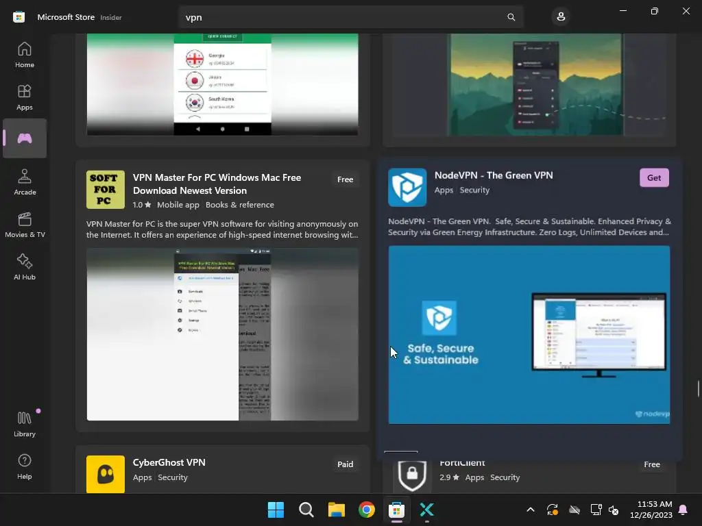Open the notifications bell icon
702x526 pixels.
click(683, 510)
